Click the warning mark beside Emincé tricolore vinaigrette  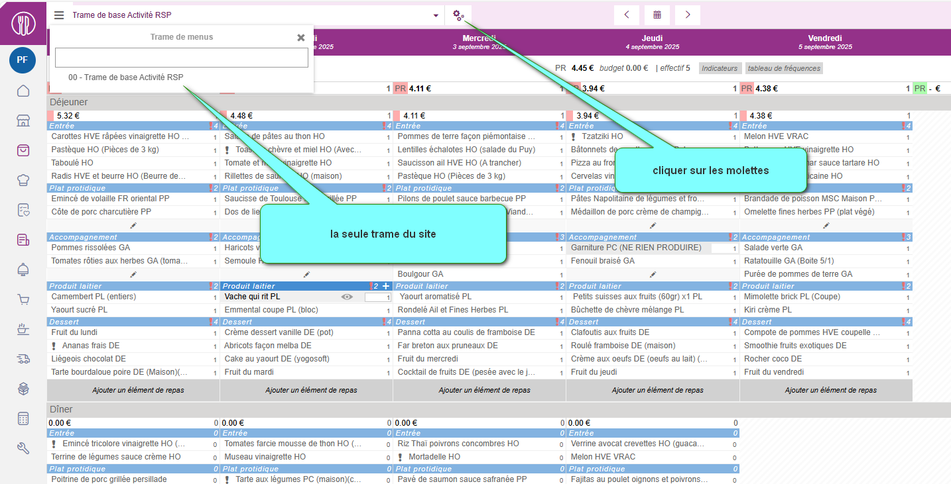pyautogui.click(x=54, y=444)
